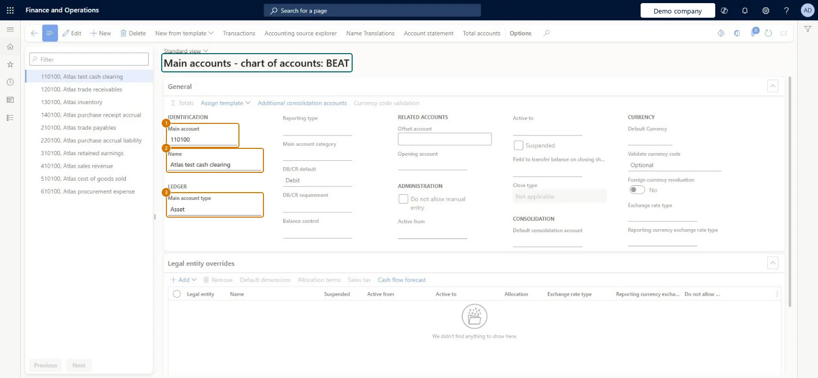Viewport: 818px width, 378px height.
Task: Open Recent clock icon in sidebar
Action: tap(10, 82)
